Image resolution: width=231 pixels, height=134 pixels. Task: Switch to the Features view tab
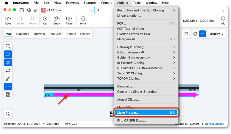tap(56, 34)
